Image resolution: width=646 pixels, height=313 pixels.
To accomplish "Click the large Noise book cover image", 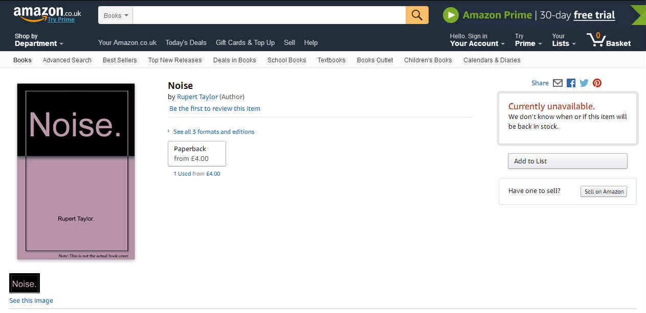I will [x=76, y=172].
